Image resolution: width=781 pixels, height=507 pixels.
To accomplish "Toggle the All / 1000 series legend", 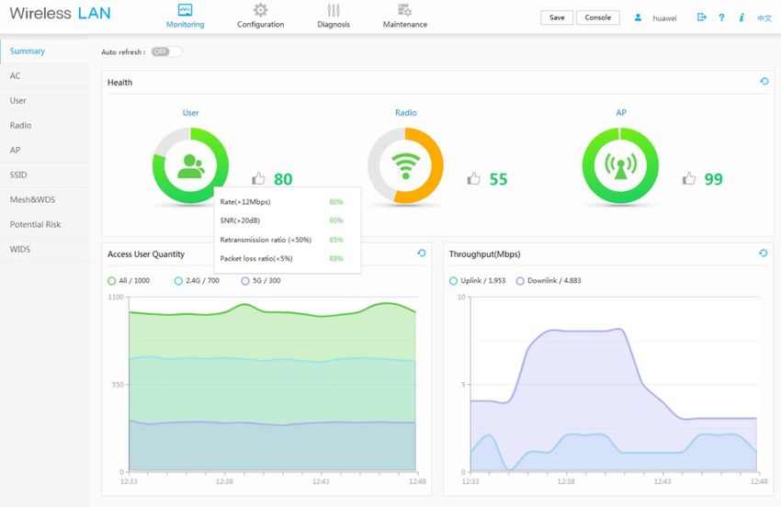I will tap(129, 280).
